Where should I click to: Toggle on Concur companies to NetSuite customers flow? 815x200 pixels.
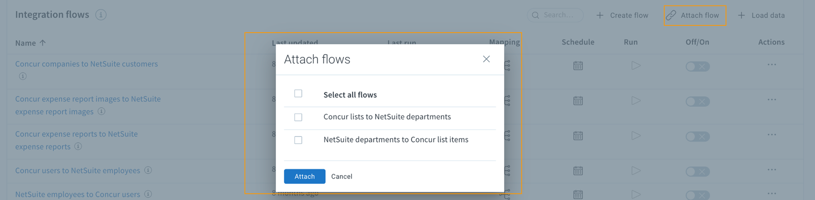[697, 66]
